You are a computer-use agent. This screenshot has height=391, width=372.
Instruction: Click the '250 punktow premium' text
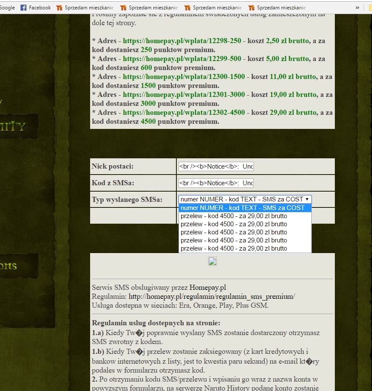click(x=178, y=50)
